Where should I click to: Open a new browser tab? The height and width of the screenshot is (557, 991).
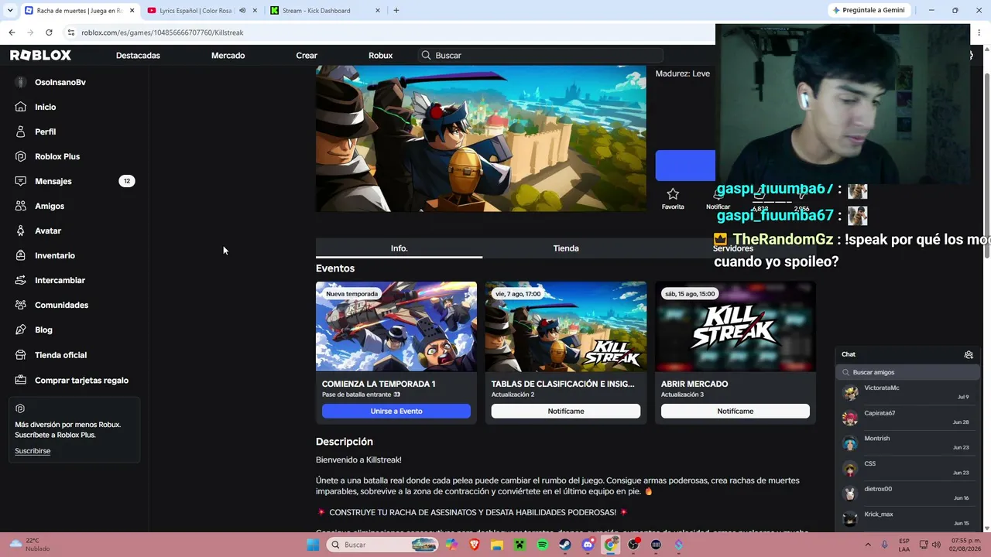coord(396,11)
